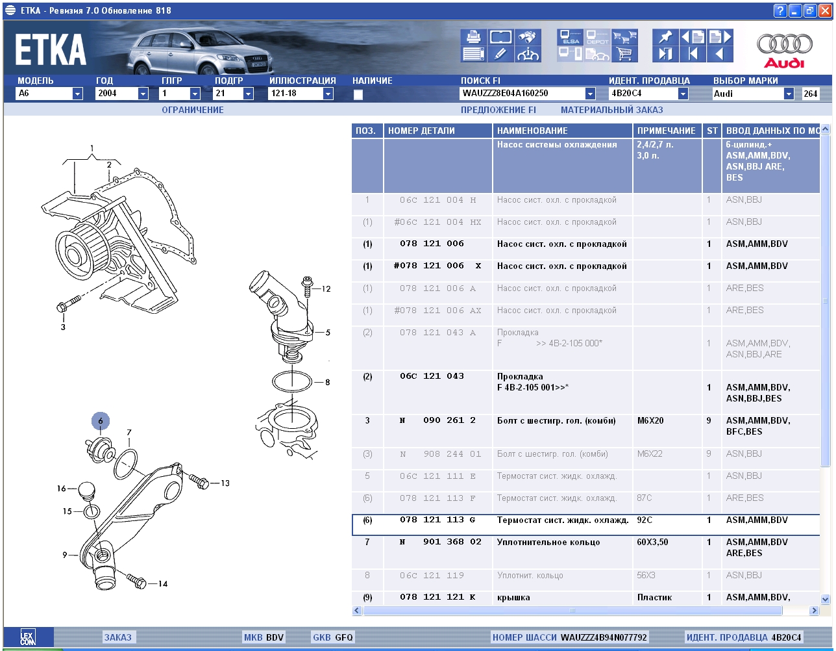Viewport: 836px width, 651px height.
Task: Open the ПОДГР subgroup dropdown
Action: click(249, 94)
